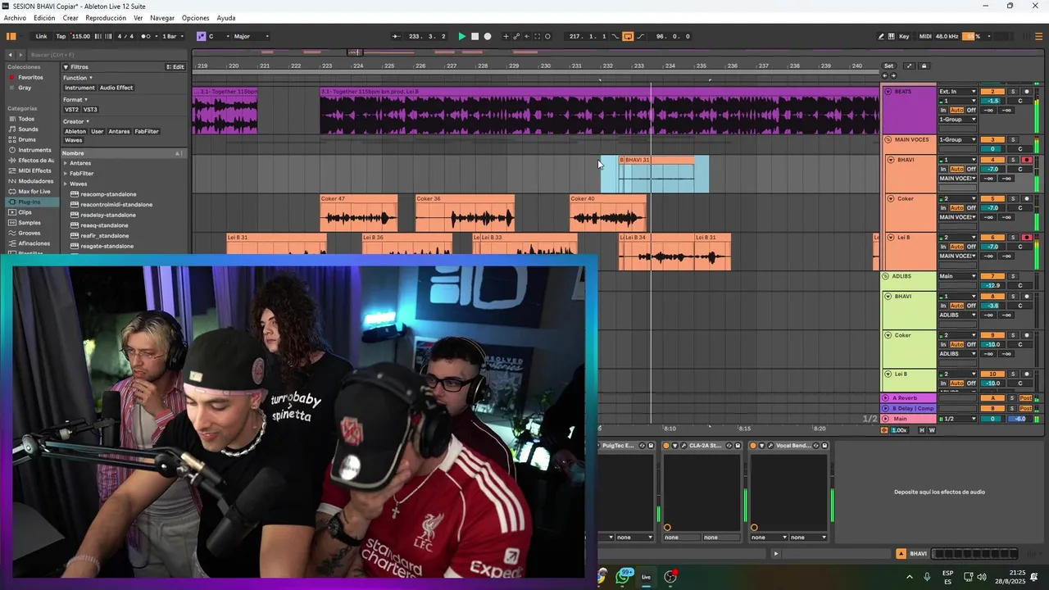Open BEATS Ext. In input dropdown
The height and width of the screenshot is (590, 1049).
(x=957, y=92)
